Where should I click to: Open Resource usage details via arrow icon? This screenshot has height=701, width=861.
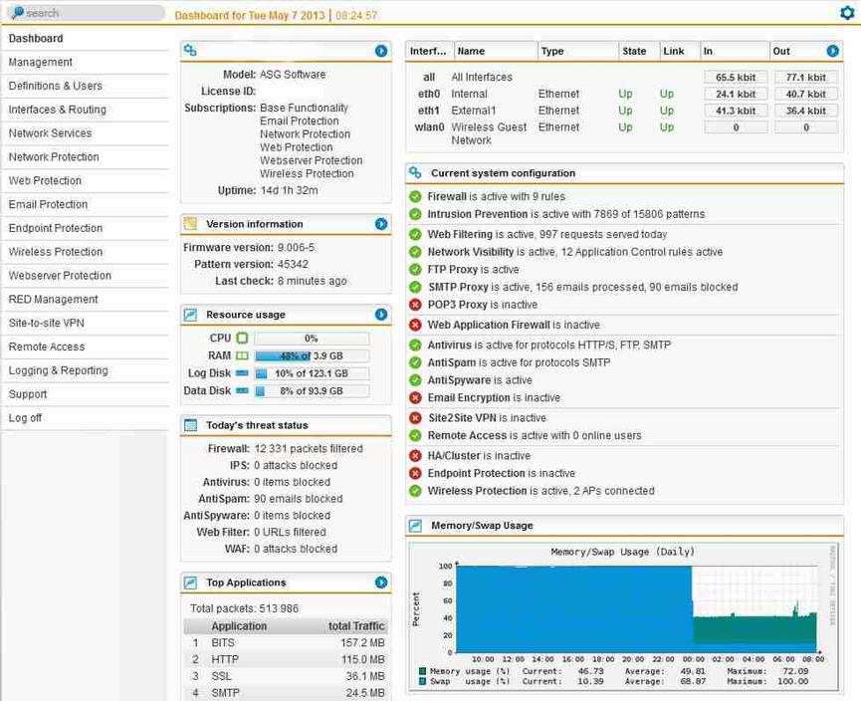coord(381,315)
